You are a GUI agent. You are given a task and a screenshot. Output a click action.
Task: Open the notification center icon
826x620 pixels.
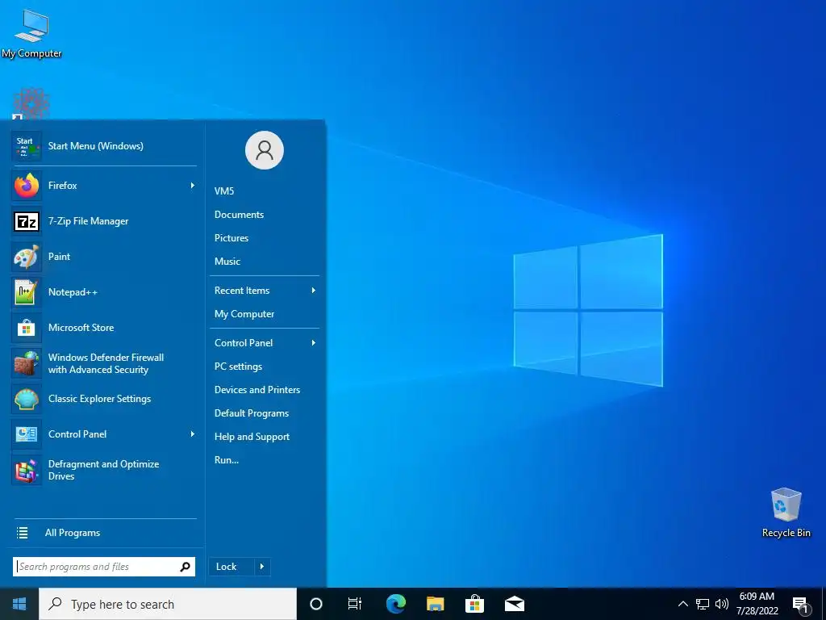(x=800, y=605)
